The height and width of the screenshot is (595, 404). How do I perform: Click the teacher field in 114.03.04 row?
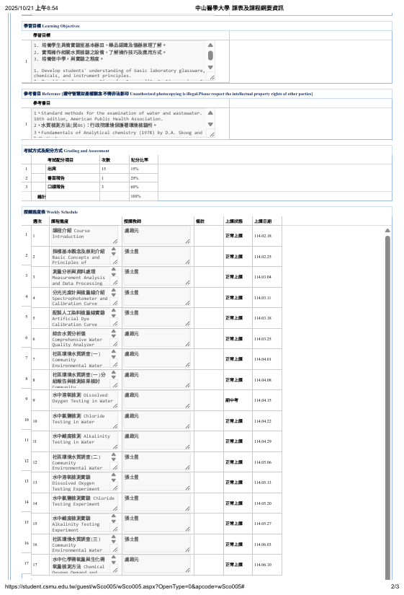[x=157, y=277]
